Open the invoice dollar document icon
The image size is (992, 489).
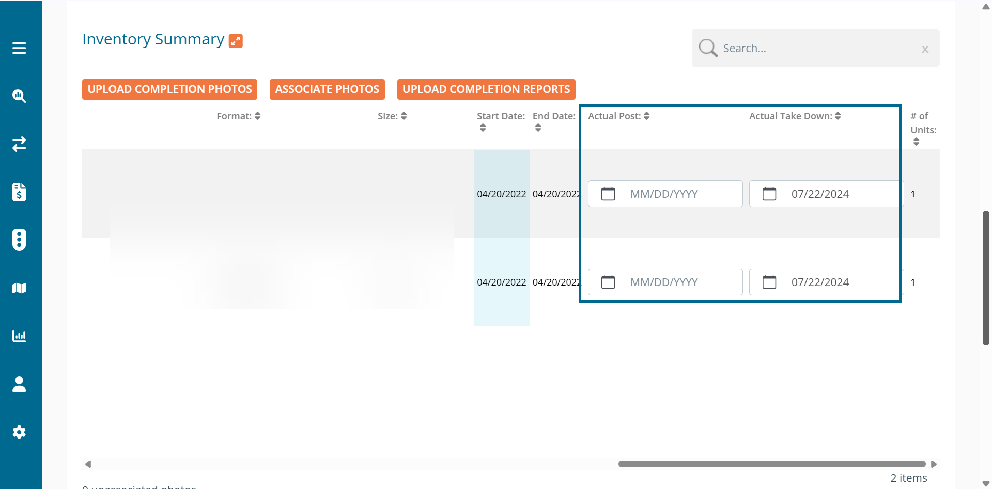[19, 192]
